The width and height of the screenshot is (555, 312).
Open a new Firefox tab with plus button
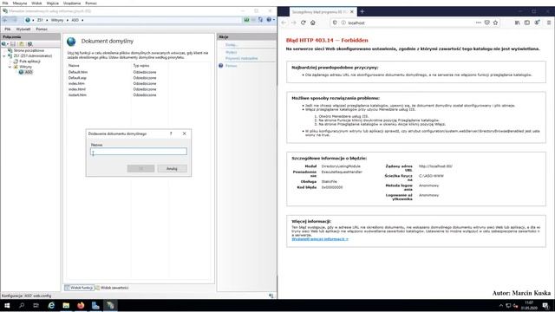(362, 11)
